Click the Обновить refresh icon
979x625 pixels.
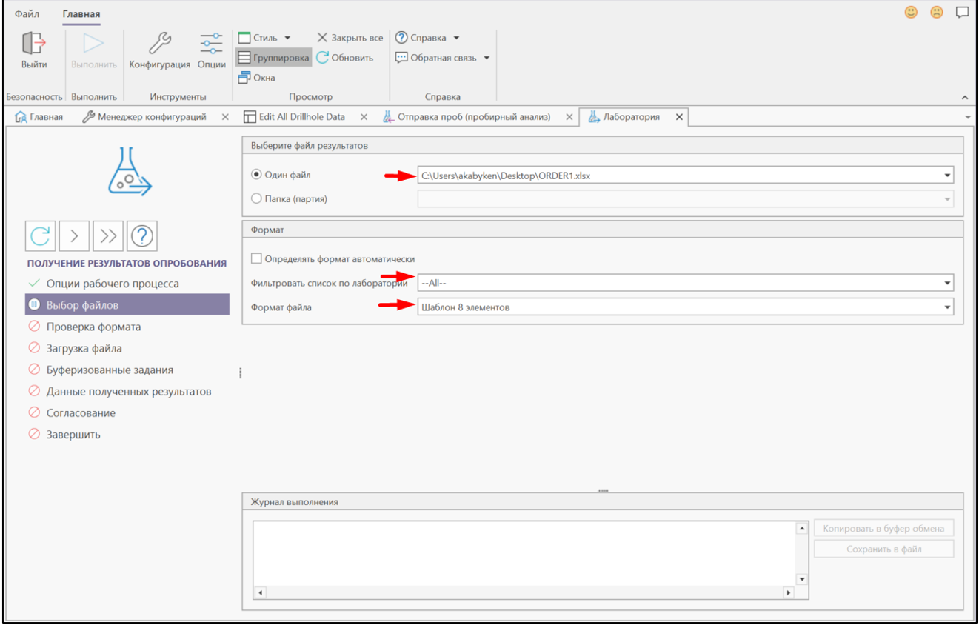(x=323, y=58)
